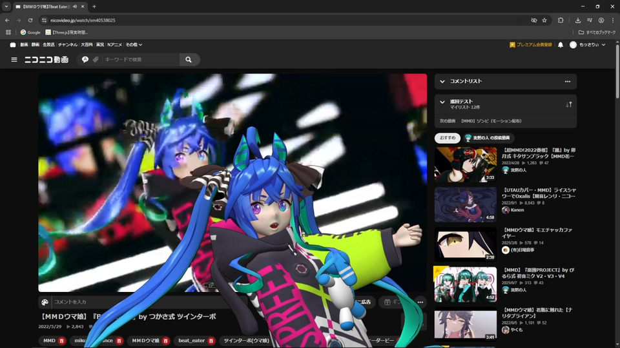Reload the current page
This screenshot has height=348, width=620.
[x=30, y=20]
